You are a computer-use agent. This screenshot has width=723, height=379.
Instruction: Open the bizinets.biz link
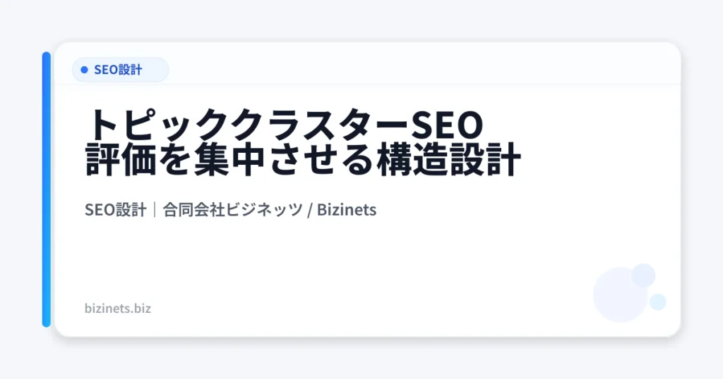point(116,308)
